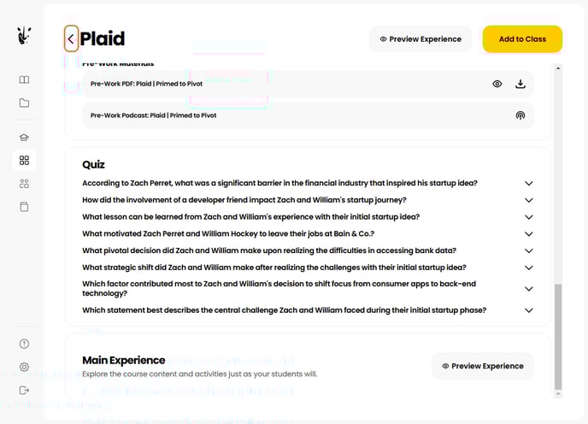
Task: Click the yellow Add to Class button
Action: point(522,39)
